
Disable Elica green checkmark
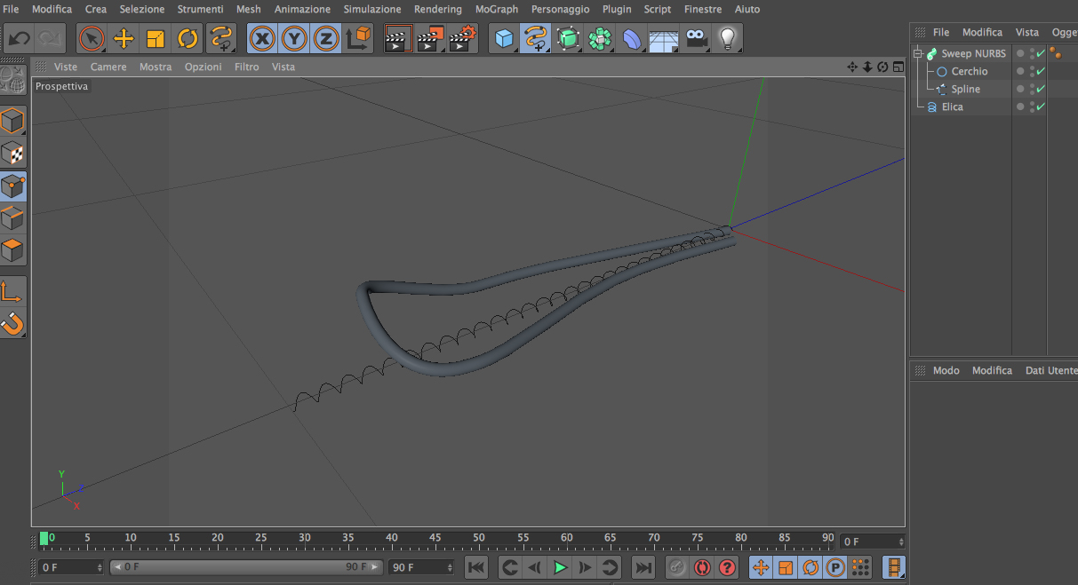(x=1040, y=107)
